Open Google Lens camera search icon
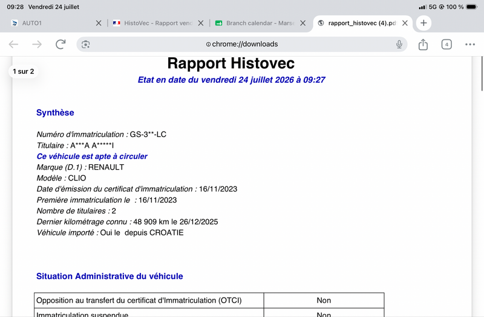484x317 pixels. coord(85,44)
